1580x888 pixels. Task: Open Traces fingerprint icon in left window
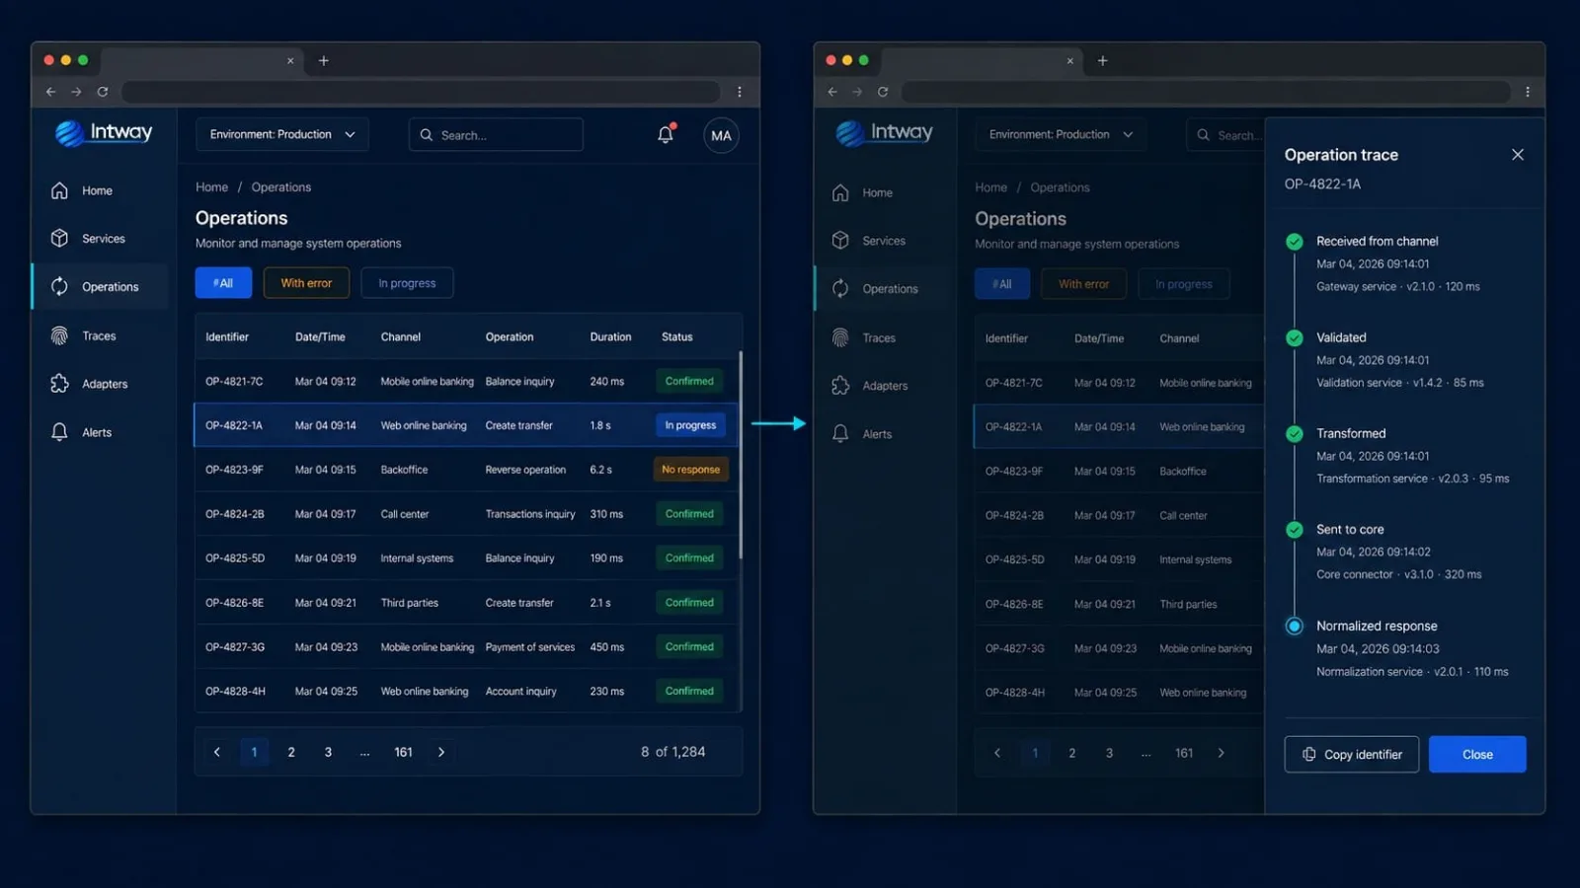tap(59, 335)
